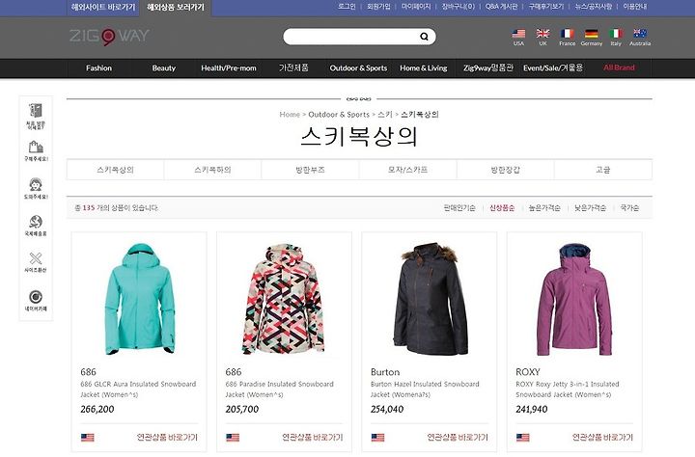The height and width of the screenshot is (457, 695).
Task: Click 연관상품 바로가기 under 686 GLCR Aura
Action: (167, 438)
